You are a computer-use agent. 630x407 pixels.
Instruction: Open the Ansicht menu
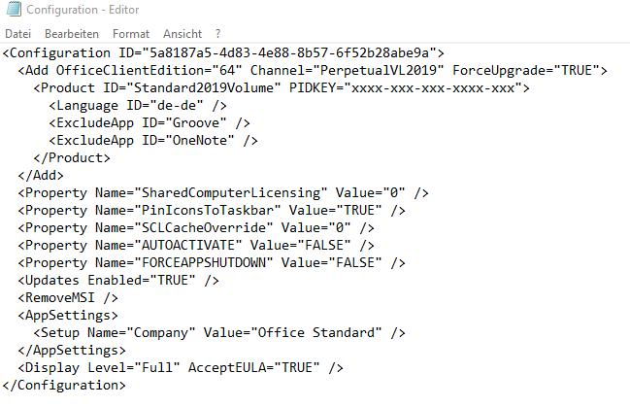pos(182,34)
